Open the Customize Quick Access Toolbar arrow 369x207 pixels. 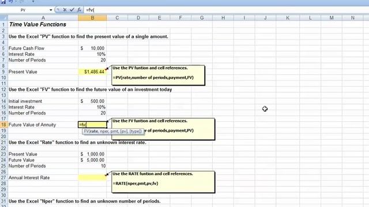[33, 1]
